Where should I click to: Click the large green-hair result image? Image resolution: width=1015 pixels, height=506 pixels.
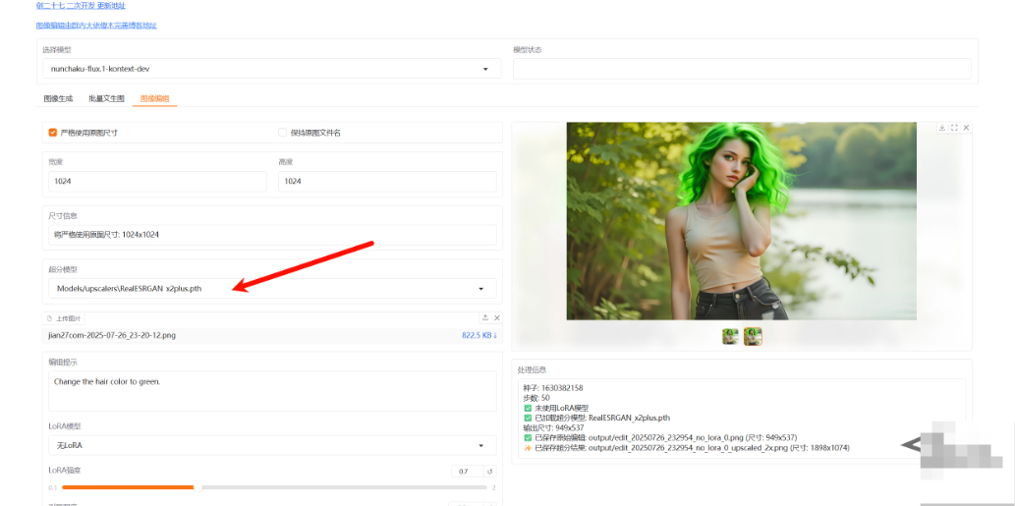click(x=741, y=221)
